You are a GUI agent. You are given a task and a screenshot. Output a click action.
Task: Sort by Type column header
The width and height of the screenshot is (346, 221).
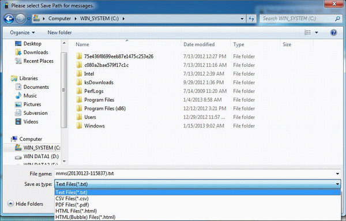pyautogui.click(x=239, y=44)
